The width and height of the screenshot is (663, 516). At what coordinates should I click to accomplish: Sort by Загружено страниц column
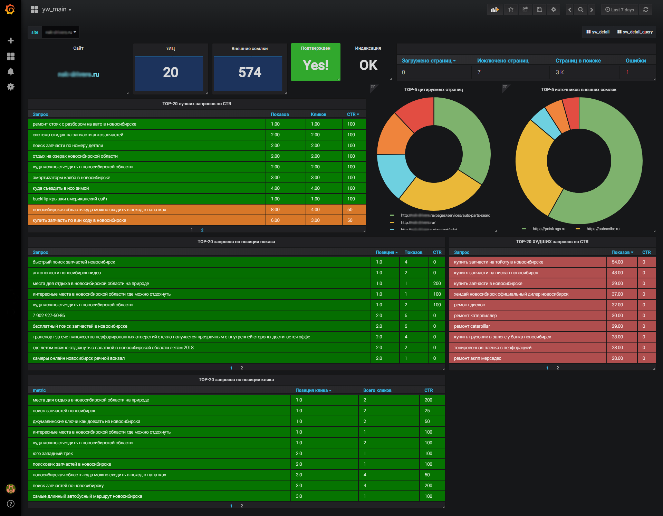click(x=429, y=61)
